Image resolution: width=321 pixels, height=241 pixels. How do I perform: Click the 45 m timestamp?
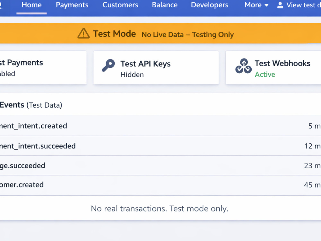312,185
